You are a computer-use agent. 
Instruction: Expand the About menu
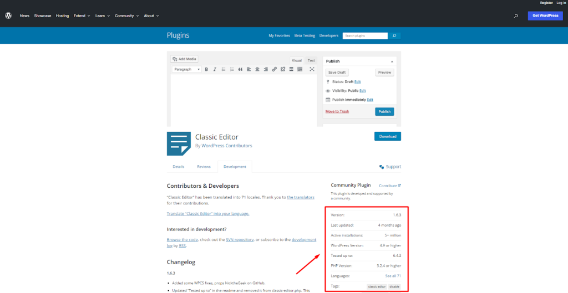click(151, 16)
